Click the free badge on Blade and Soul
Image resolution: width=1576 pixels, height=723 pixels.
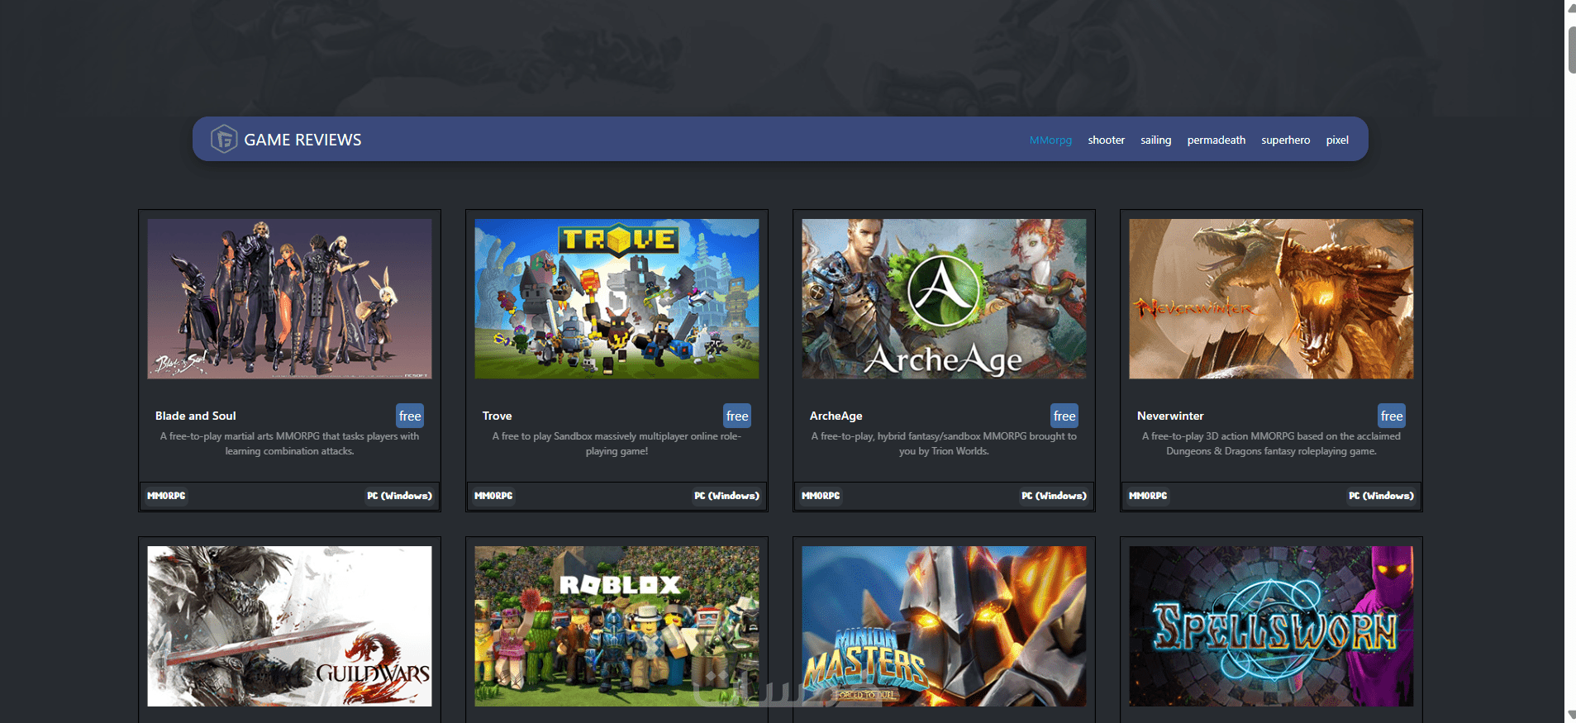410,416
